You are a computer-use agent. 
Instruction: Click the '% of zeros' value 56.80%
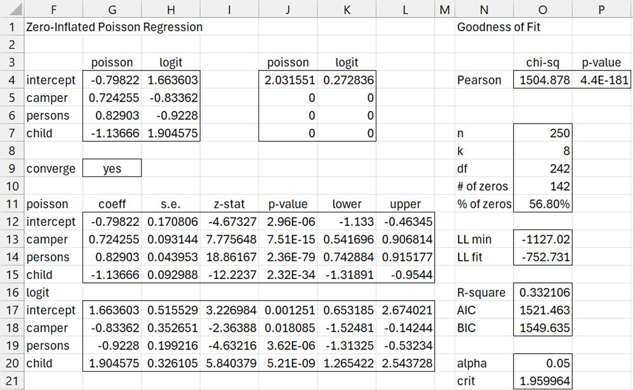(x=543, y=204)
